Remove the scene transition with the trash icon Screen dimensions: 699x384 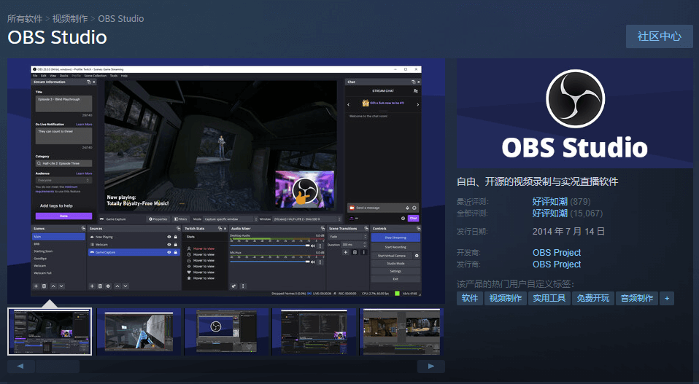(355, 252)
